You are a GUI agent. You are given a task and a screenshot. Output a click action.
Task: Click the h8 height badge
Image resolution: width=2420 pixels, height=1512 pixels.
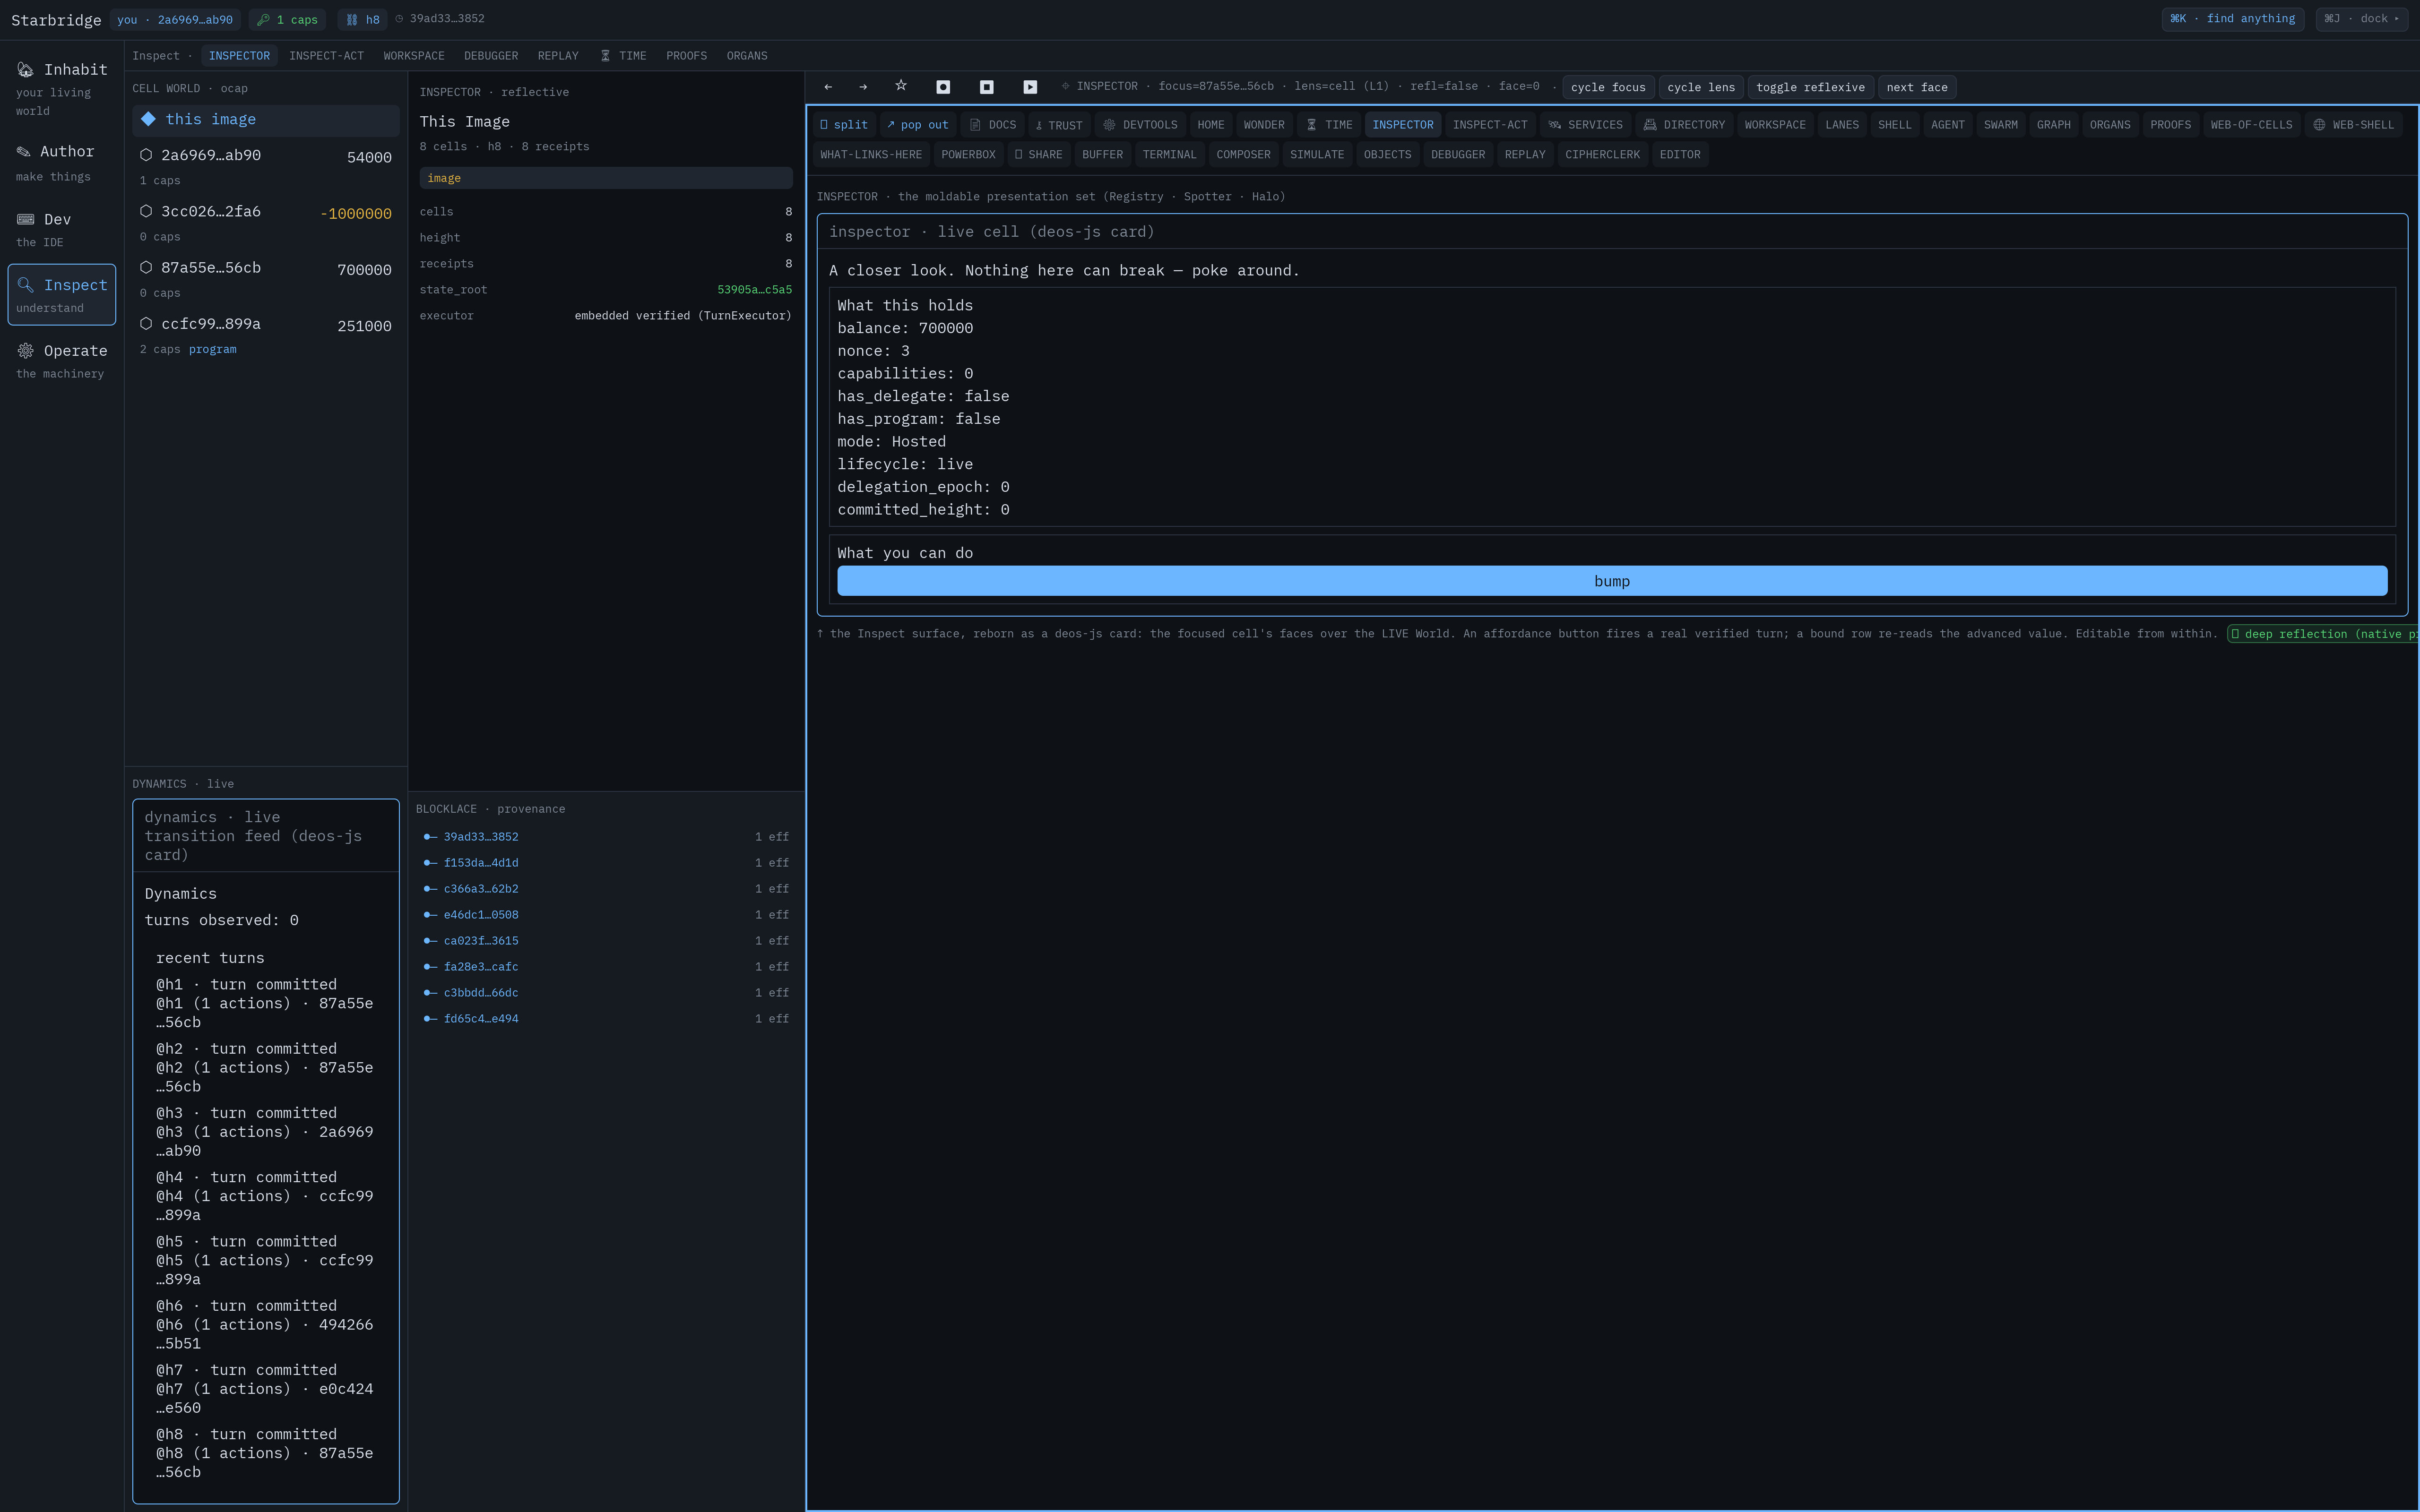pos(363,20)
